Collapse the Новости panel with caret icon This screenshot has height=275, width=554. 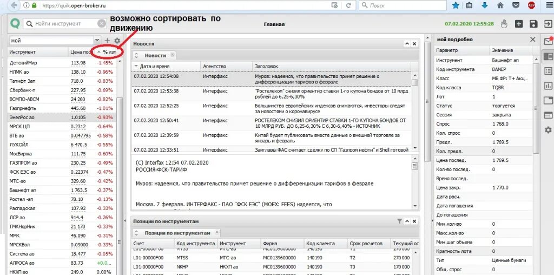[x=407, y=44]
